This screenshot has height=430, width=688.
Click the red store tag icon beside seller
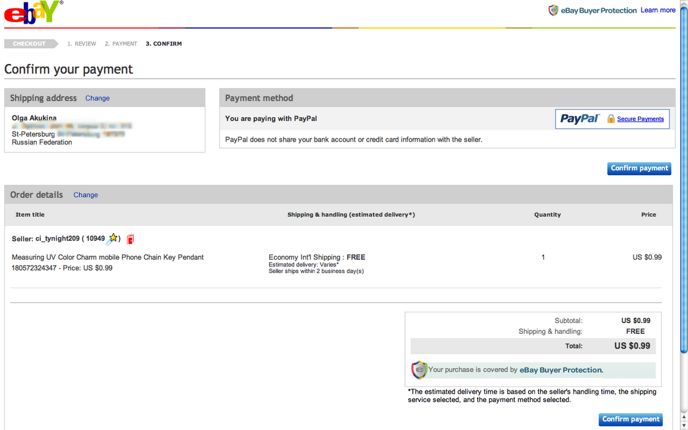click(130, 239)
